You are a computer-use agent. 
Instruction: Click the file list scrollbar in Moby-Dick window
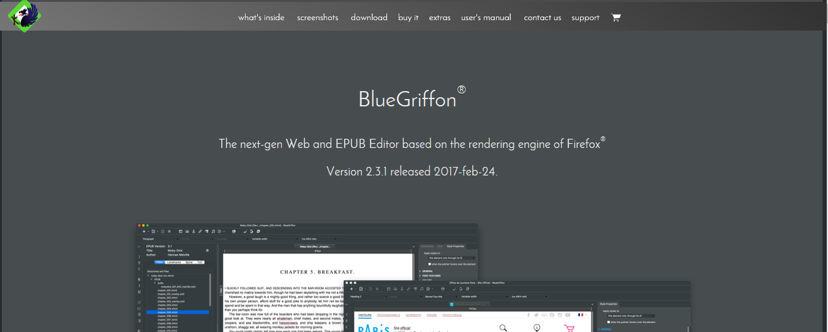coord(210,290)
